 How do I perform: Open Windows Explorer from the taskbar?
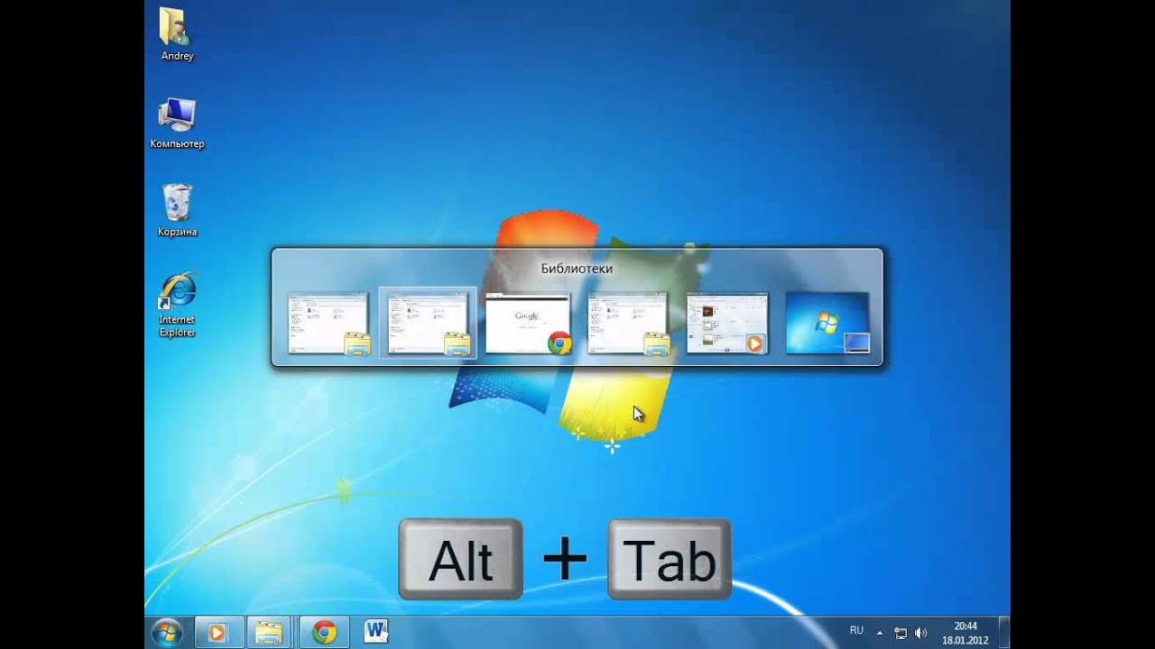[x=268, y=633]
